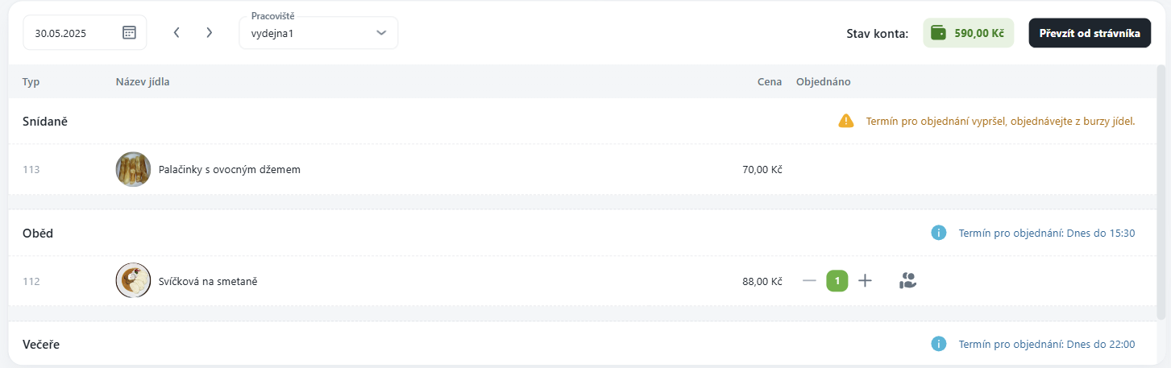The image size is (1171, 368).
Task: Go to the next day arrow
Action: click(x=210, y=33)
